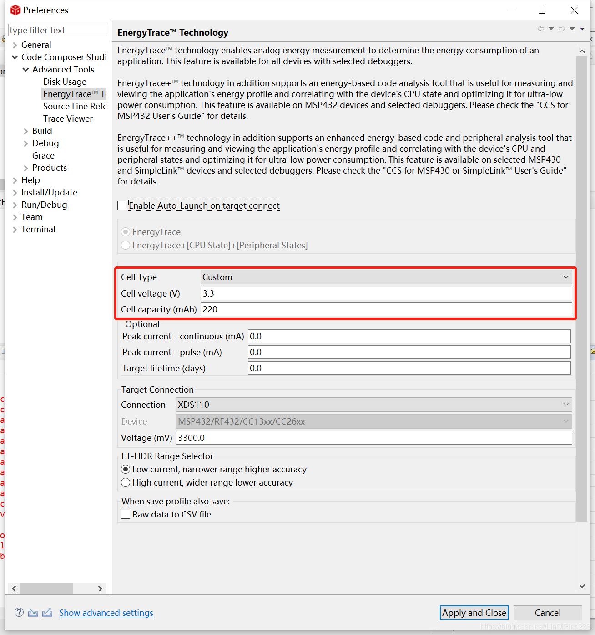
Task: Close the Preferences dialog
Action: coord(574,10)
